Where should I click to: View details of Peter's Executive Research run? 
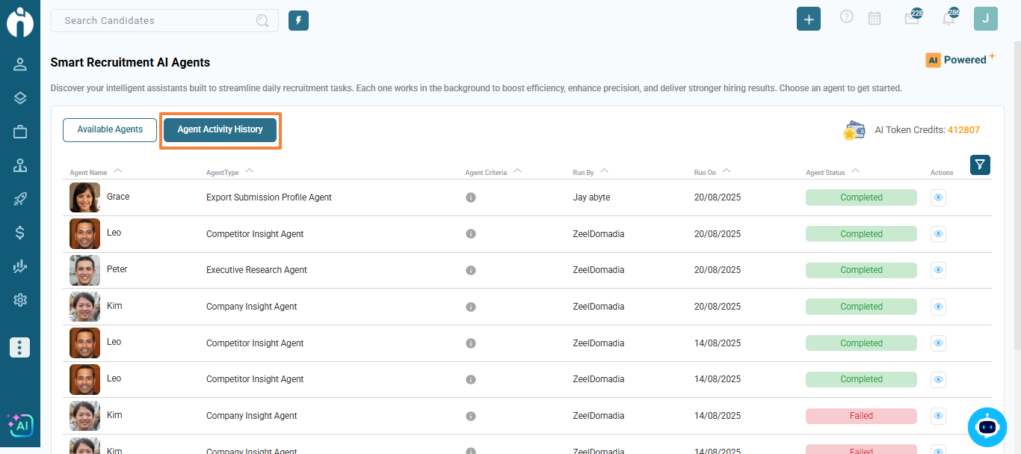(939, 270)
